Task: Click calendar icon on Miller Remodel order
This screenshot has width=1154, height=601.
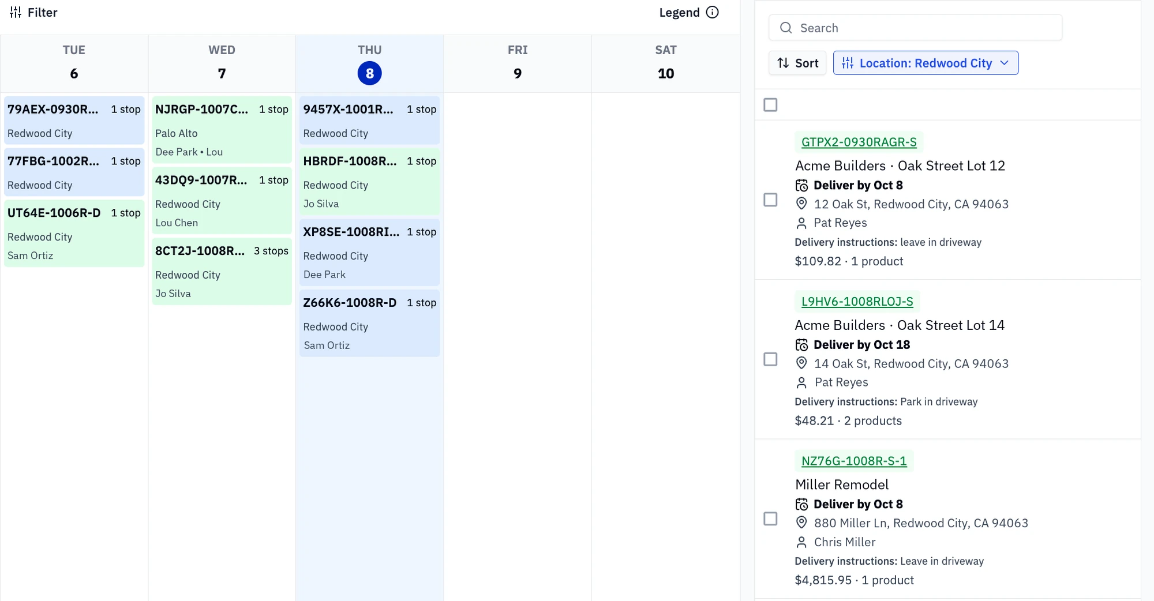Action: (801, 504)
